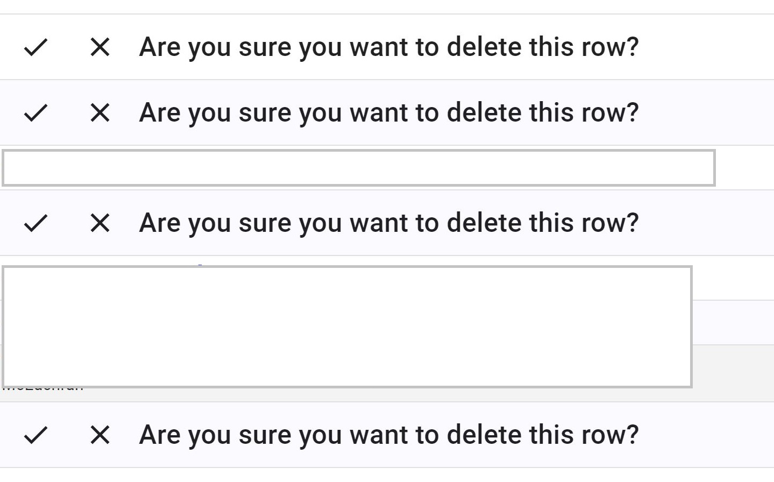Confirm deletion in the first confirmation row

click(36, 47)
